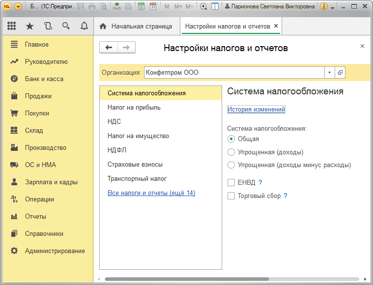373x285 pixels.
Task: Open the calendar icon in title bar
Action: point(153,6)
